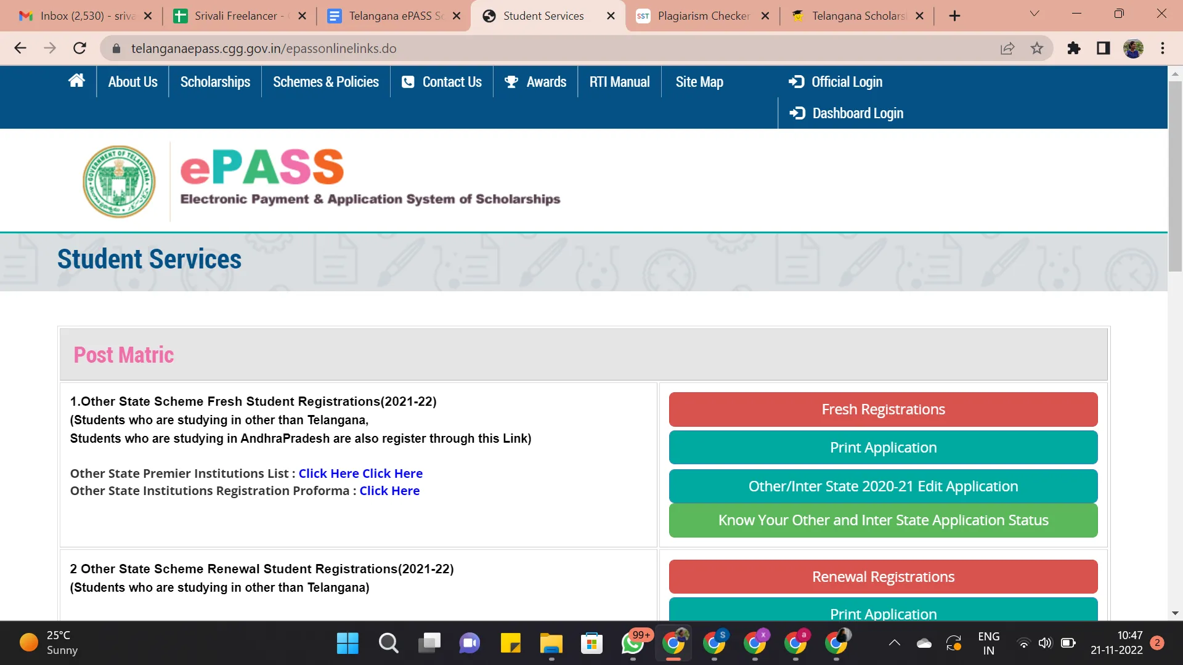Click the Telangana government emblem logo

click(x=119, y=182)
